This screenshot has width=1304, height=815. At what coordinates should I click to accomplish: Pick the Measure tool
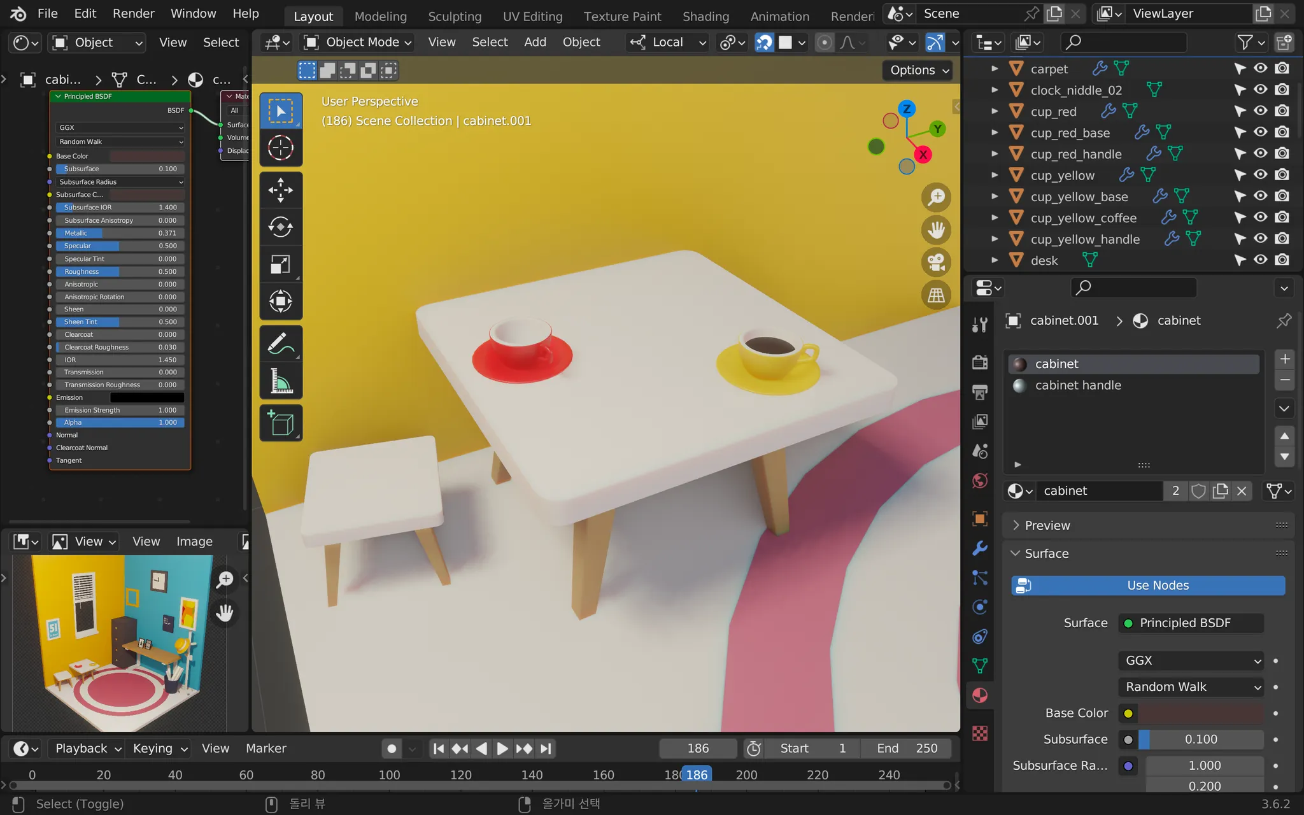tap(280, 381)
